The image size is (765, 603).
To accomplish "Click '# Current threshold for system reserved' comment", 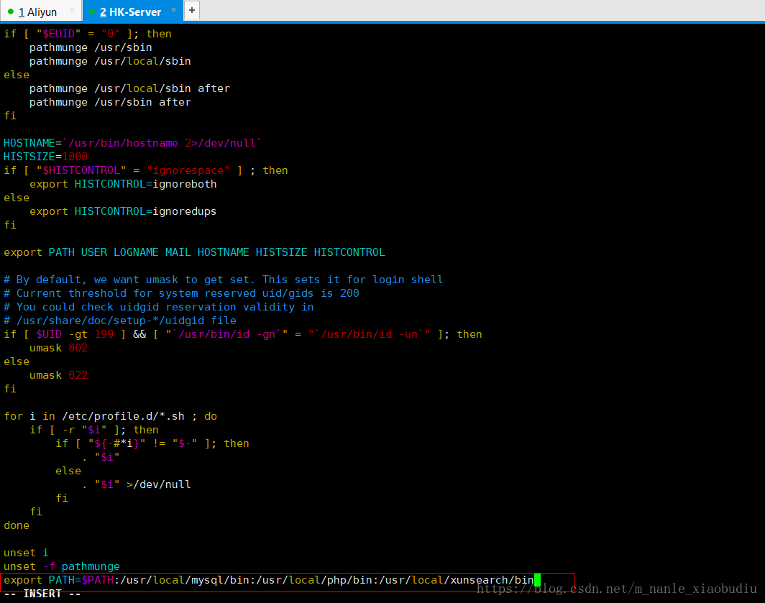I will [181, 293].
